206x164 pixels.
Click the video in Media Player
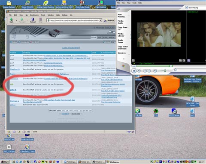159,35
